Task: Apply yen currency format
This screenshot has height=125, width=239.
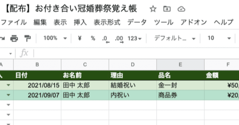Action: (x=79, y=38)
